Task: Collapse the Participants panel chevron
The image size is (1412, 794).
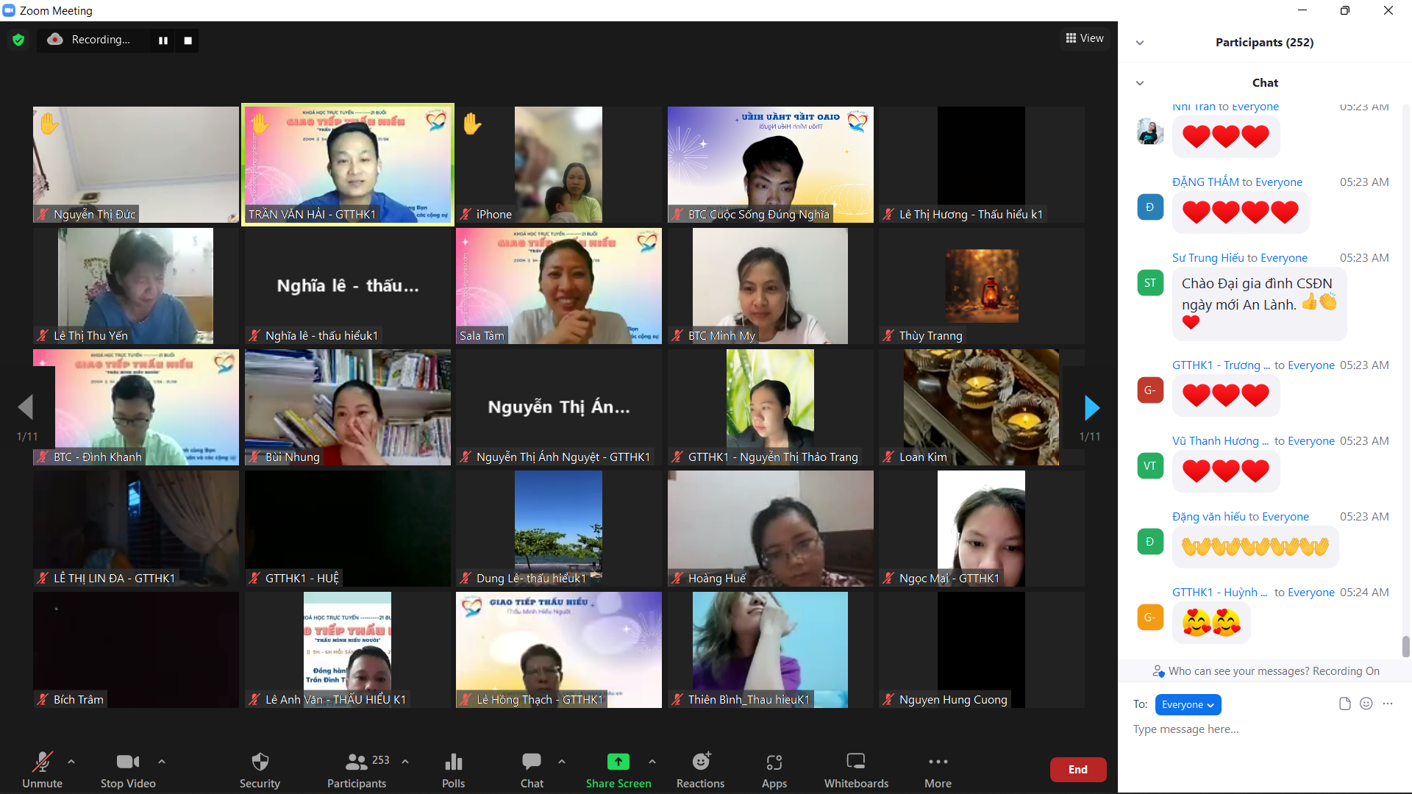Action: [x=1139, y=43]
